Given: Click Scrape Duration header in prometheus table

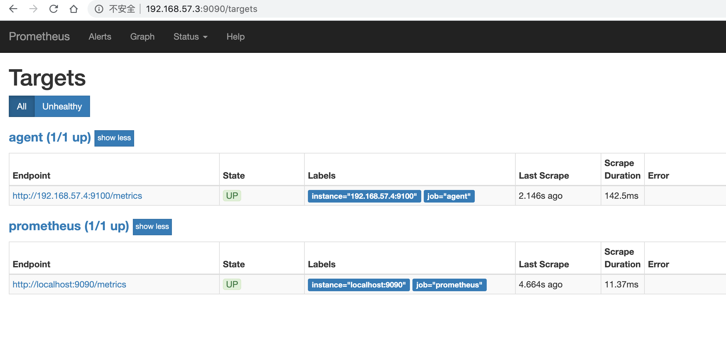Looking at the screenshot, I should [x=622, y=258].
